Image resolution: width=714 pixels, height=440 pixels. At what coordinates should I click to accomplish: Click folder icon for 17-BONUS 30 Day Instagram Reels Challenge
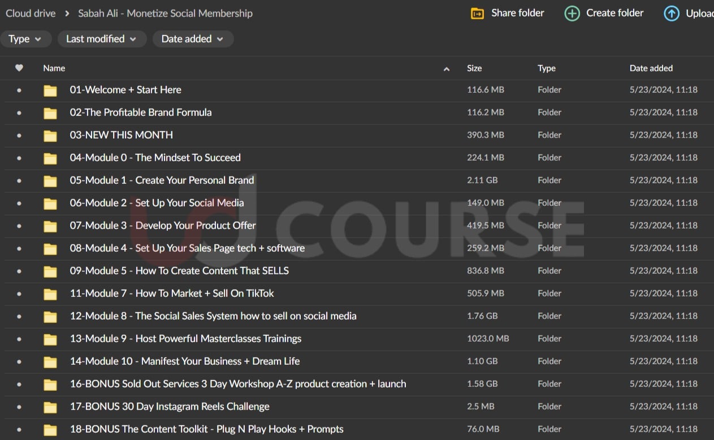(x=50, y=407)
